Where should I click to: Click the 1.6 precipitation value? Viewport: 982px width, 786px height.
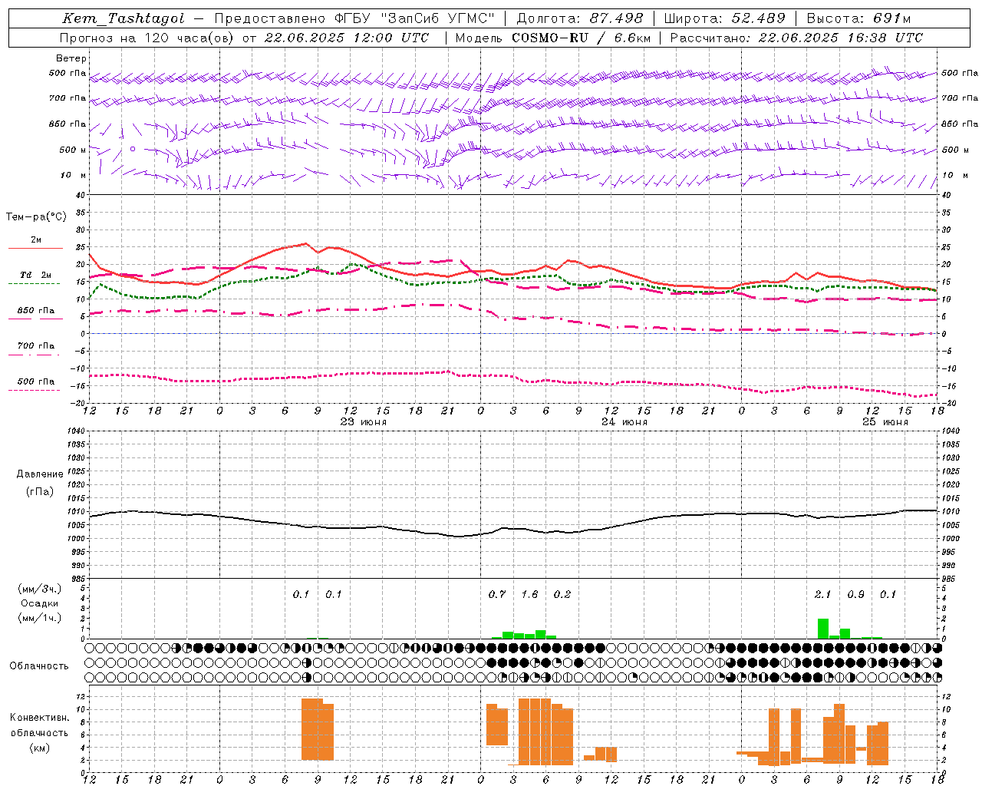pos(529,594)
